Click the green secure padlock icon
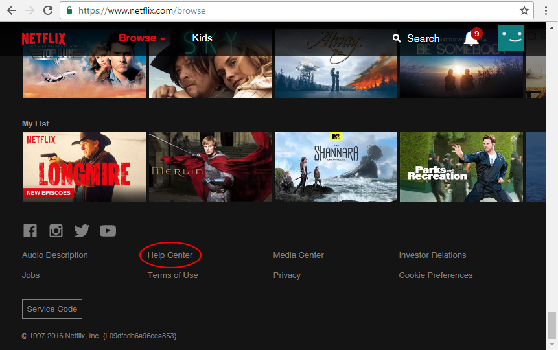This screenshot has width=558, height=350. coord(70,10)
